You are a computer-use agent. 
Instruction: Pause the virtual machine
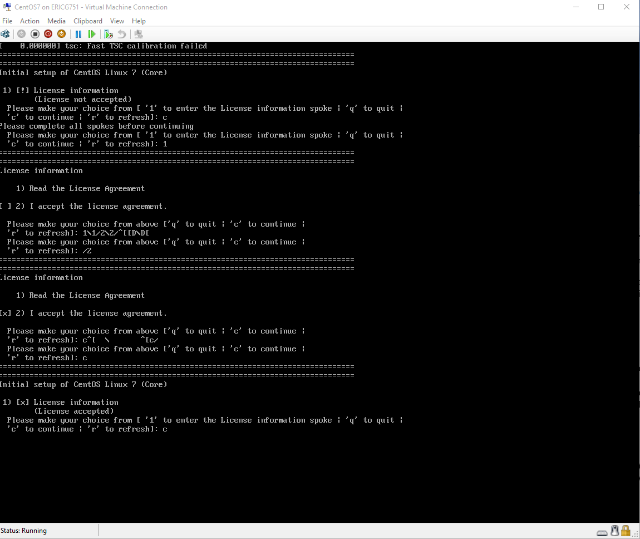point(78,34)
